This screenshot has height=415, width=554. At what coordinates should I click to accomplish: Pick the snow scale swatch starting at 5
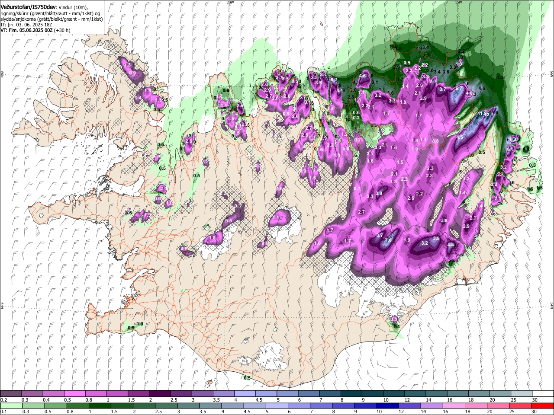(287, 393)
